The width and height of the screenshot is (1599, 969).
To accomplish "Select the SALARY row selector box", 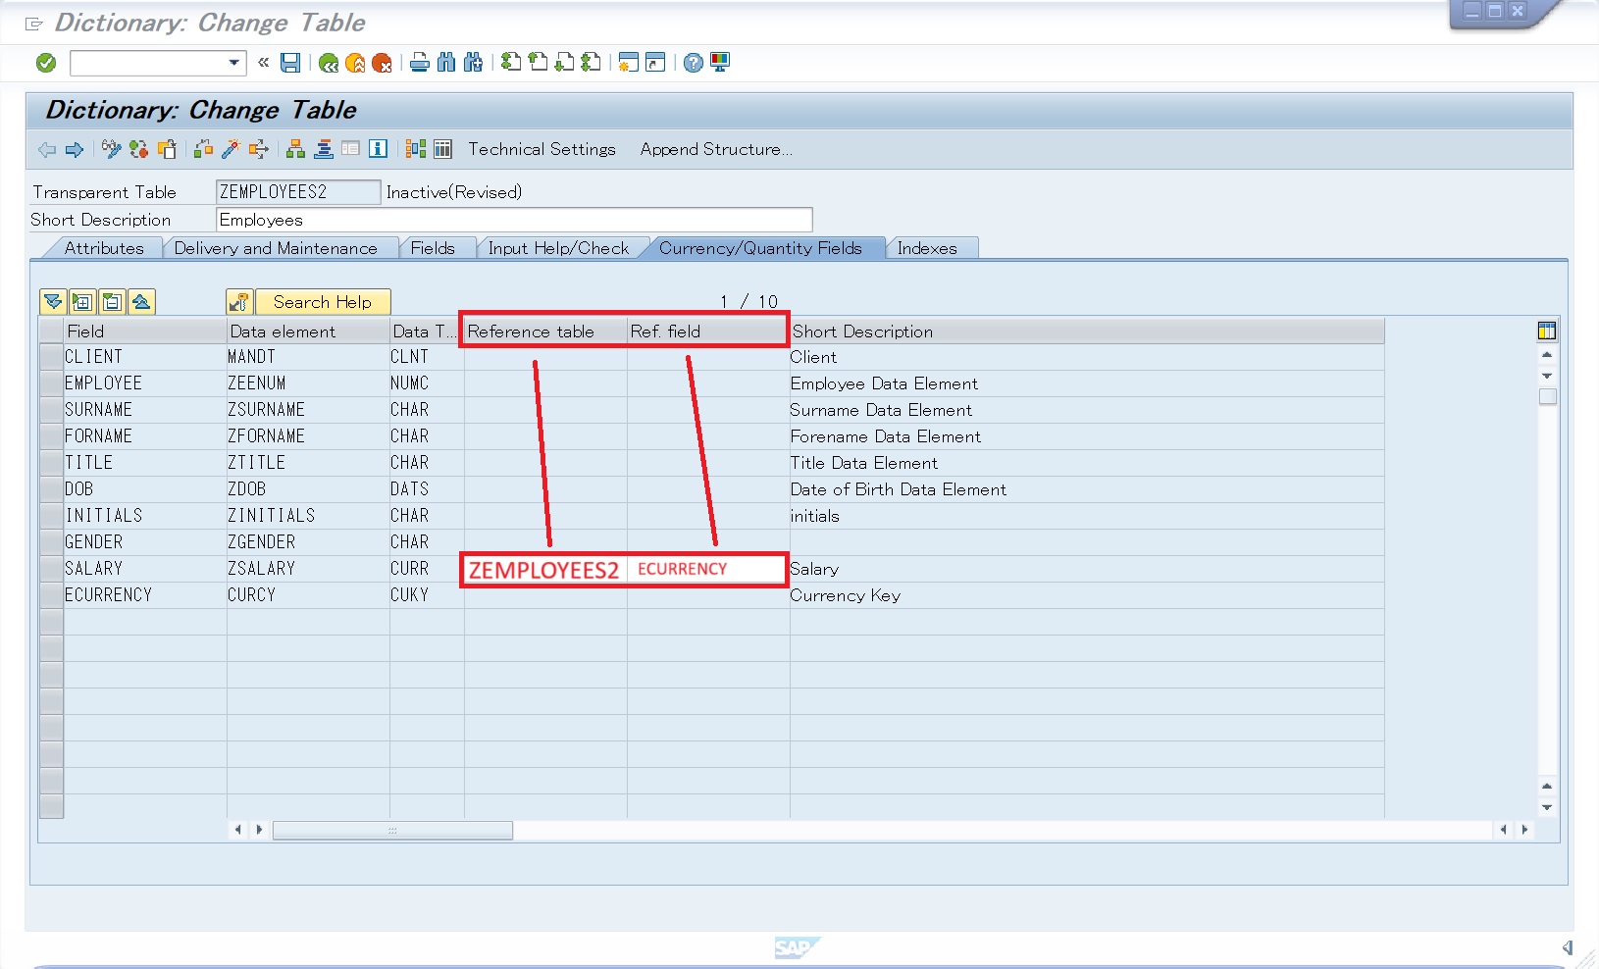I will coord(51,569).
